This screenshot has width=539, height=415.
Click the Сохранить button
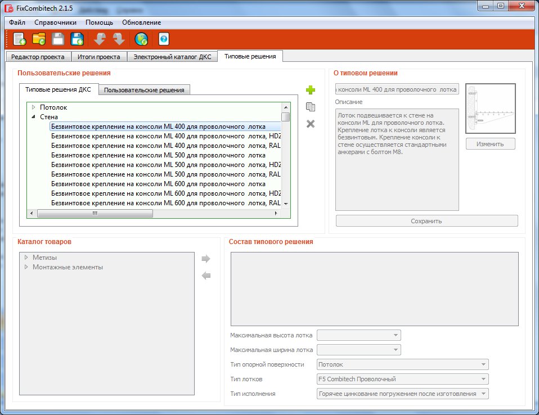426,221
